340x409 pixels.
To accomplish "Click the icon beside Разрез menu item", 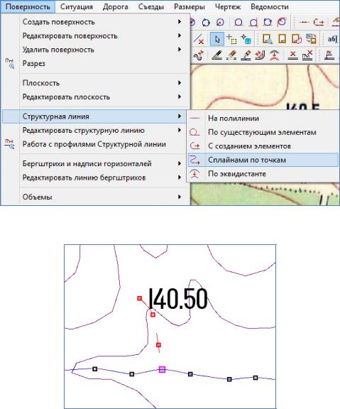I will click(x=10, y=63).
